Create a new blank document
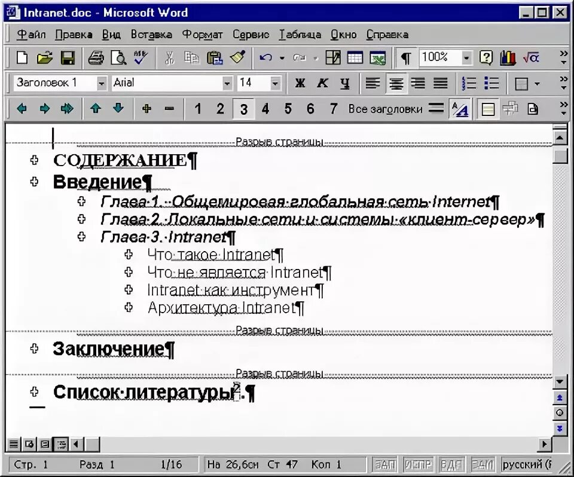Viewport: 574px width, 477px height. pos(22,58)
